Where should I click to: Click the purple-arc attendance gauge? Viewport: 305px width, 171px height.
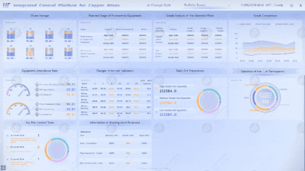point(18,90)
